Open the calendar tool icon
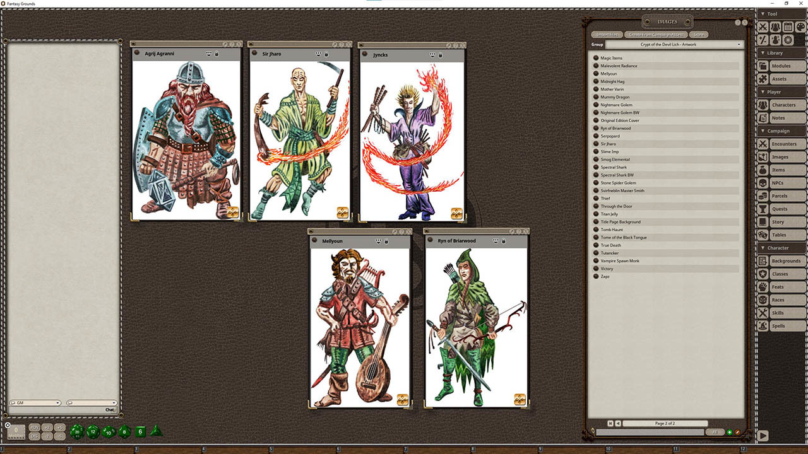 pos(788,27)
